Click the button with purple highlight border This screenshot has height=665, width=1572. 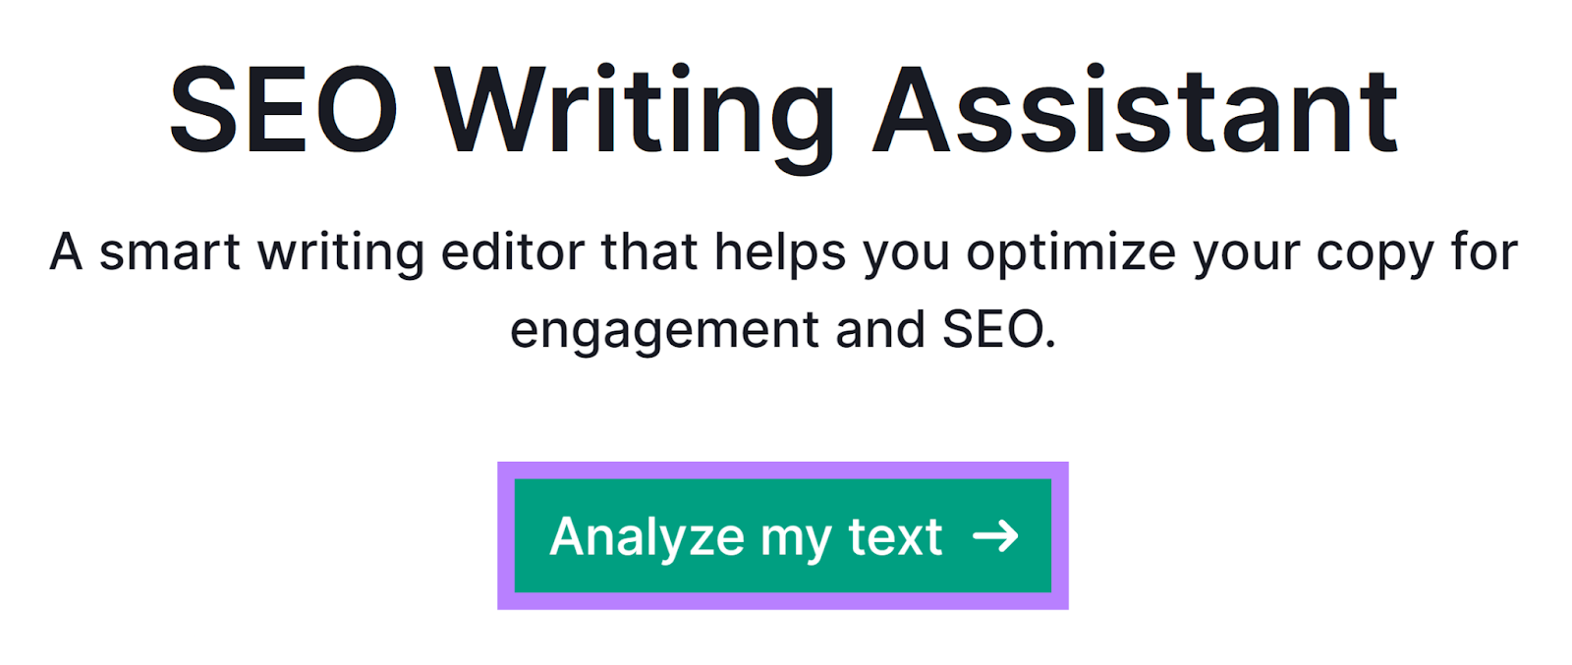point(781,536)
